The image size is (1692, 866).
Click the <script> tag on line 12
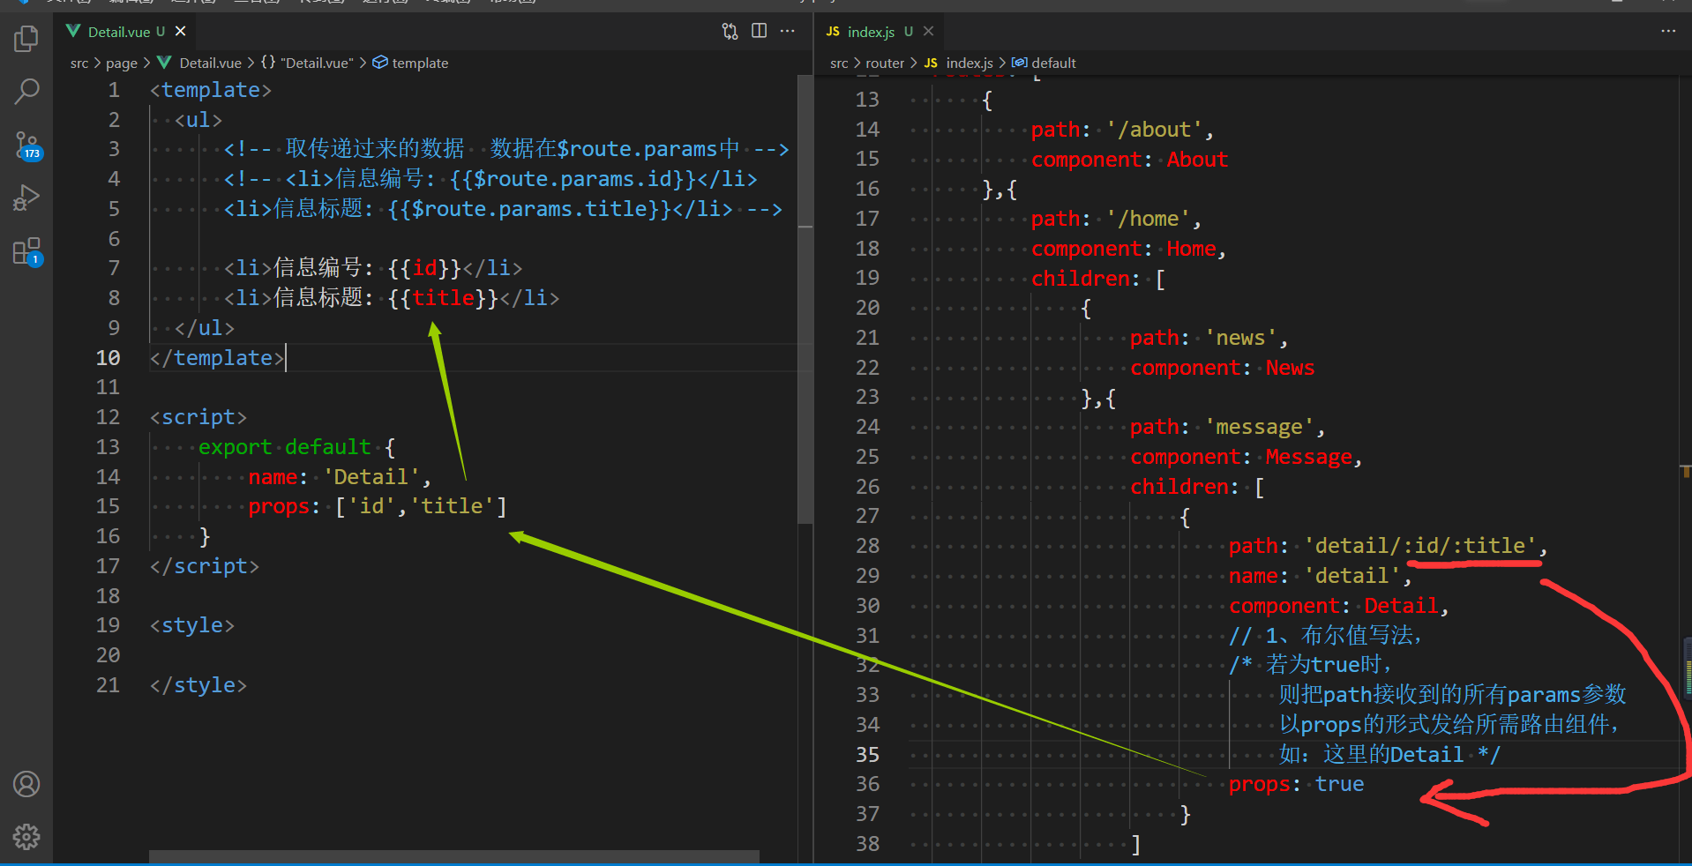(198, 417)
